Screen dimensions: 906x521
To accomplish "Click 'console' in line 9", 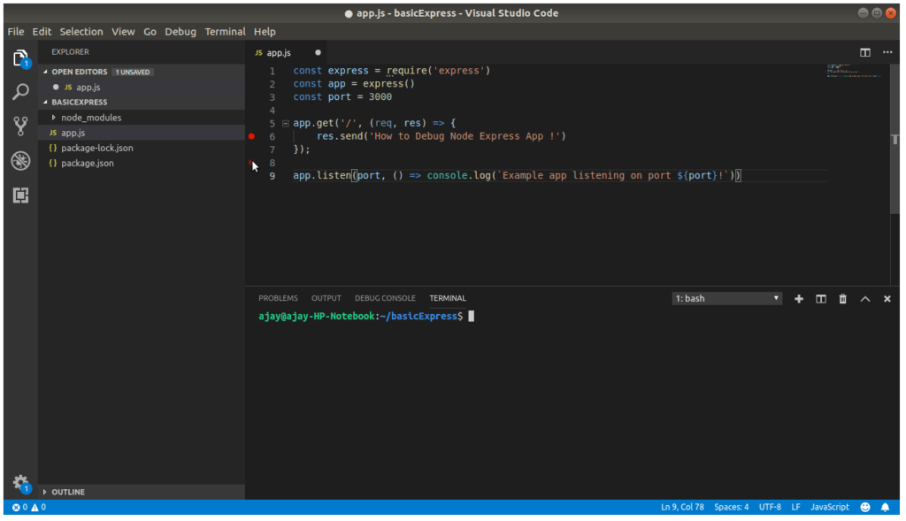I will pos(447,176).
